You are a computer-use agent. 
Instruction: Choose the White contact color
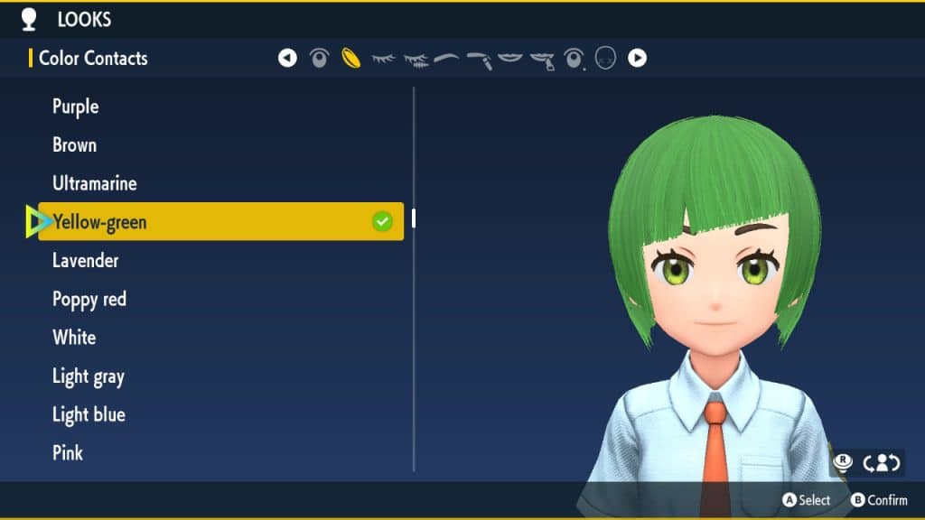coord(74,338)
